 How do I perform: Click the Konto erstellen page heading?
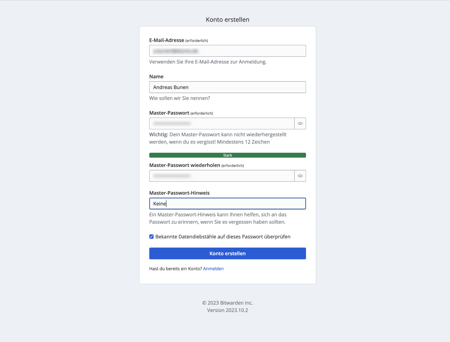coord(228,20)
